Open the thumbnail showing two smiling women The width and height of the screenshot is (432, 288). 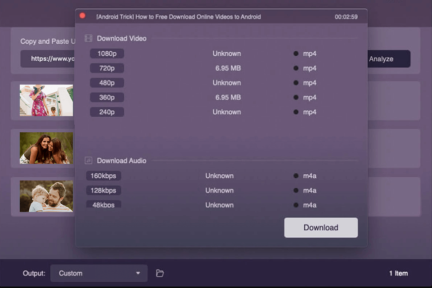(x=45, y=148)
